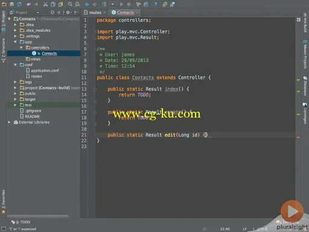Click the blue Back navigation arrow

(x=87, y=4)
